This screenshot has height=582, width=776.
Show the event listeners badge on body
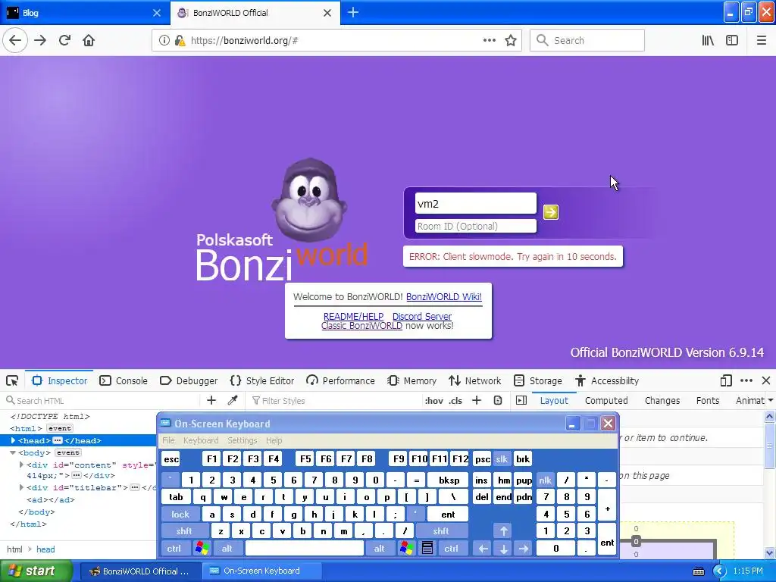[67, 452]
